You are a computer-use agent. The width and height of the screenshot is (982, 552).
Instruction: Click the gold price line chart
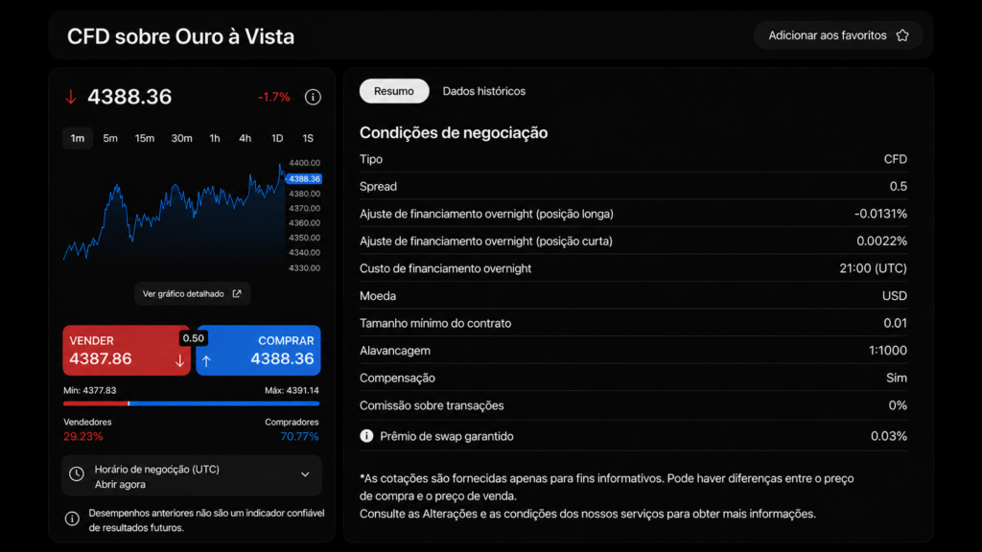pos(175,213)
